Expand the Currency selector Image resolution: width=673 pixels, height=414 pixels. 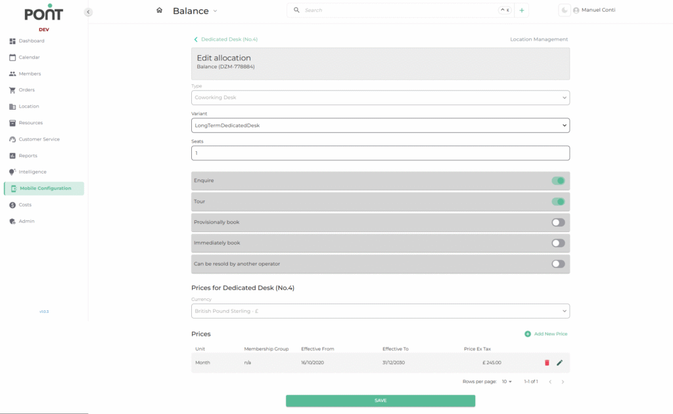(380, 311)
